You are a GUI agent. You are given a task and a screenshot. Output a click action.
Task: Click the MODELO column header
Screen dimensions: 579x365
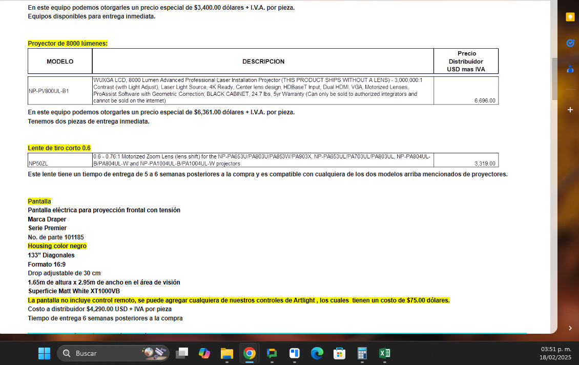pyautogui.click(x=60, y=62)
